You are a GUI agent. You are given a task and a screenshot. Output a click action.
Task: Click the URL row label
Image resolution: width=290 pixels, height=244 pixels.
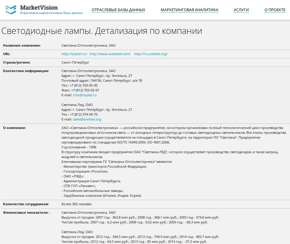coord(7,54)
